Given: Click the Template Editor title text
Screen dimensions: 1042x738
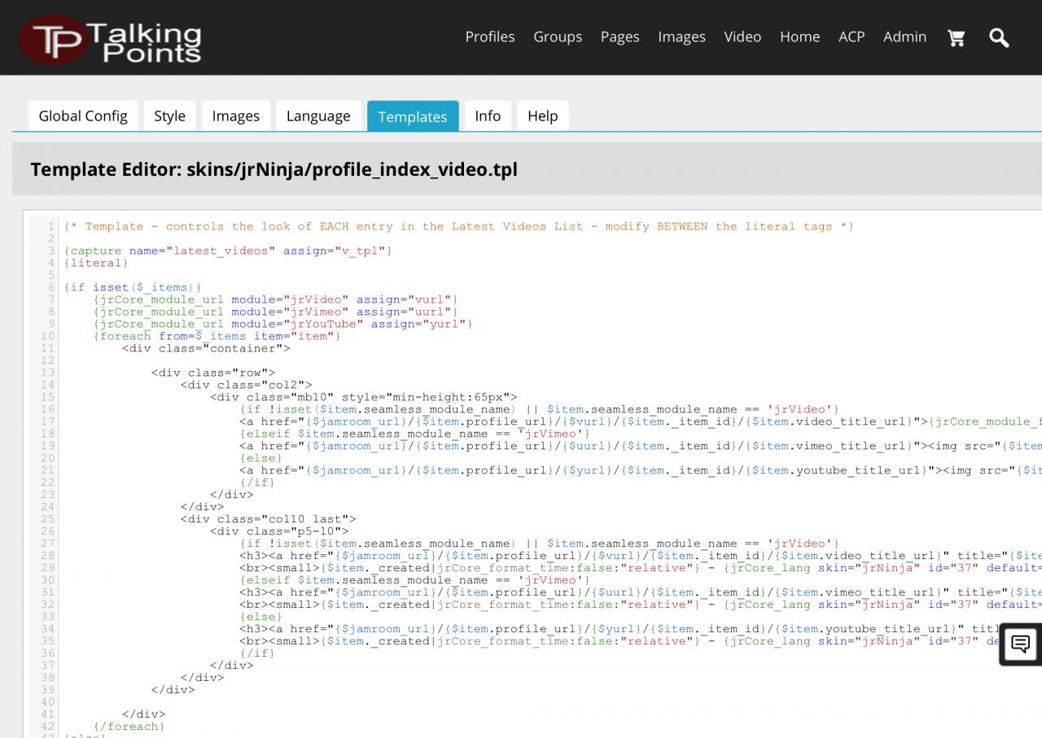Looking at the screenshot, I should click(274, 169).
